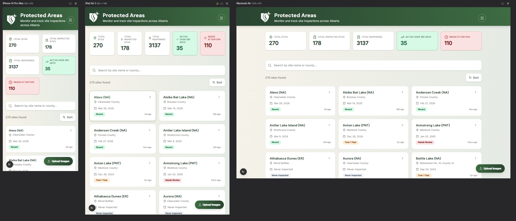Click Upload Images button in Macbook Air view
Image resolution: width=516 pixels, height=221 pixels.
(x=490, y=168)
